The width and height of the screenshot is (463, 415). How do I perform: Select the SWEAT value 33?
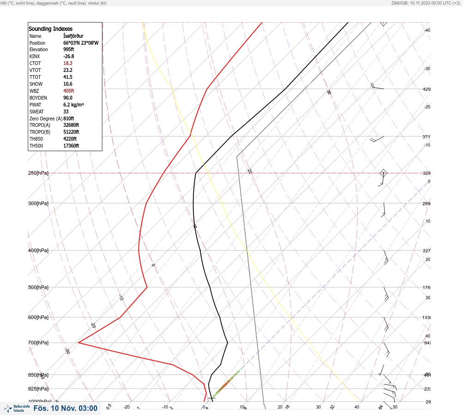click(x=66, y=112)
